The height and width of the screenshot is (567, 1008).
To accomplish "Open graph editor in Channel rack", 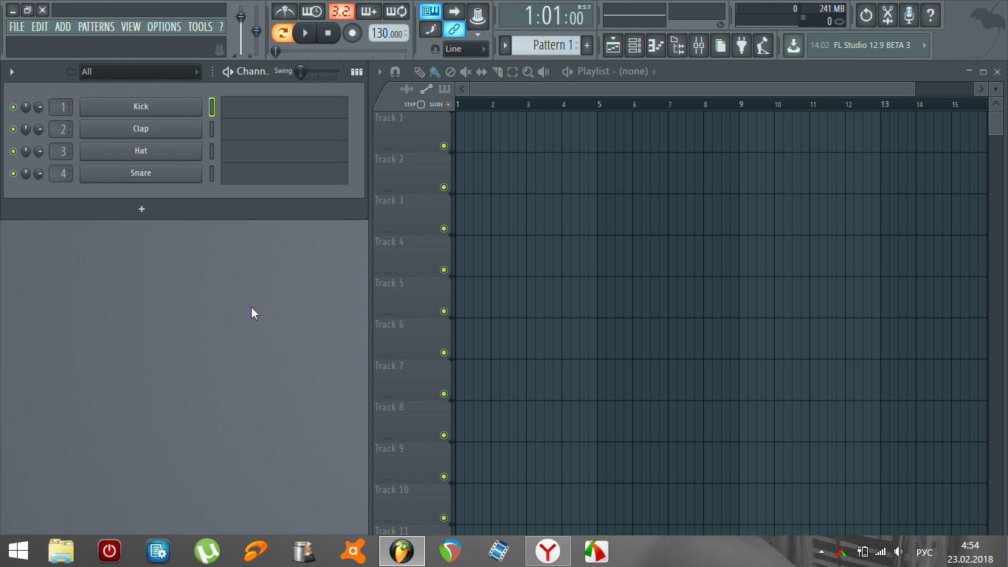I will [357, 72].
